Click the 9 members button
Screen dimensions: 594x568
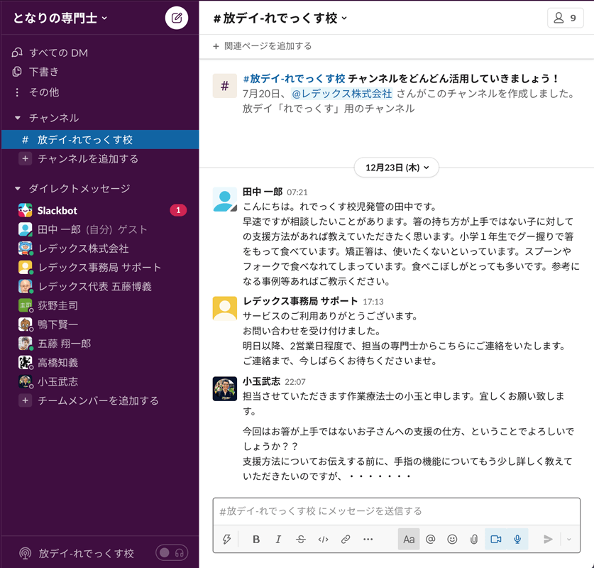coord(566,18)
